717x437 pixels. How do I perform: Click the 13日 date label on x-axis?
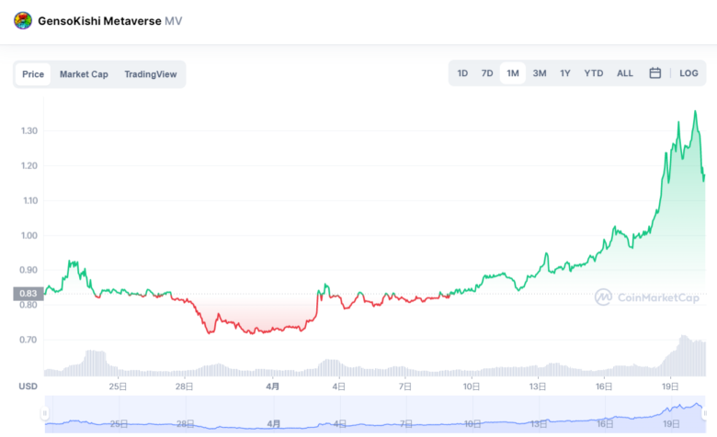[x=538, y=387]
